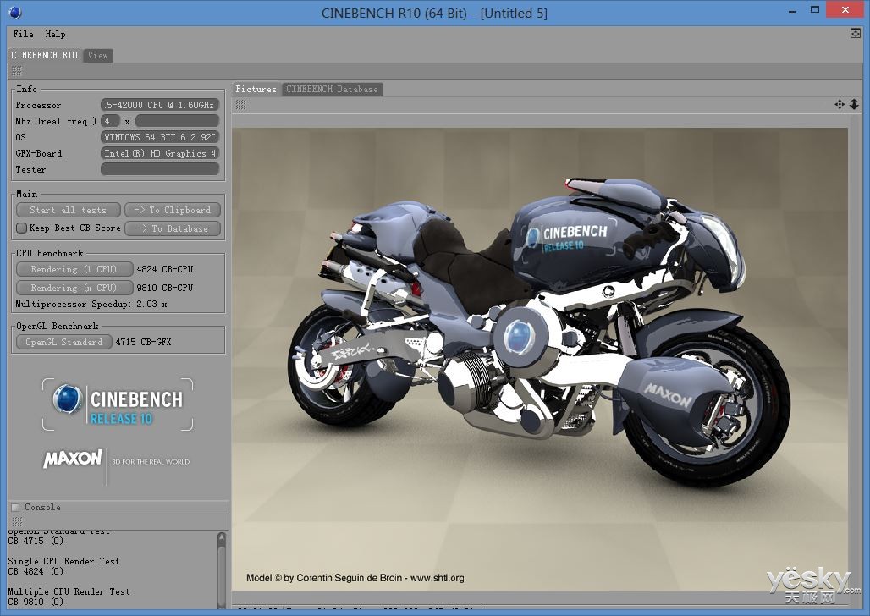Click the 4824 CB-CPU score text
This screenshot has width=870, height=616.
[165, 269]
